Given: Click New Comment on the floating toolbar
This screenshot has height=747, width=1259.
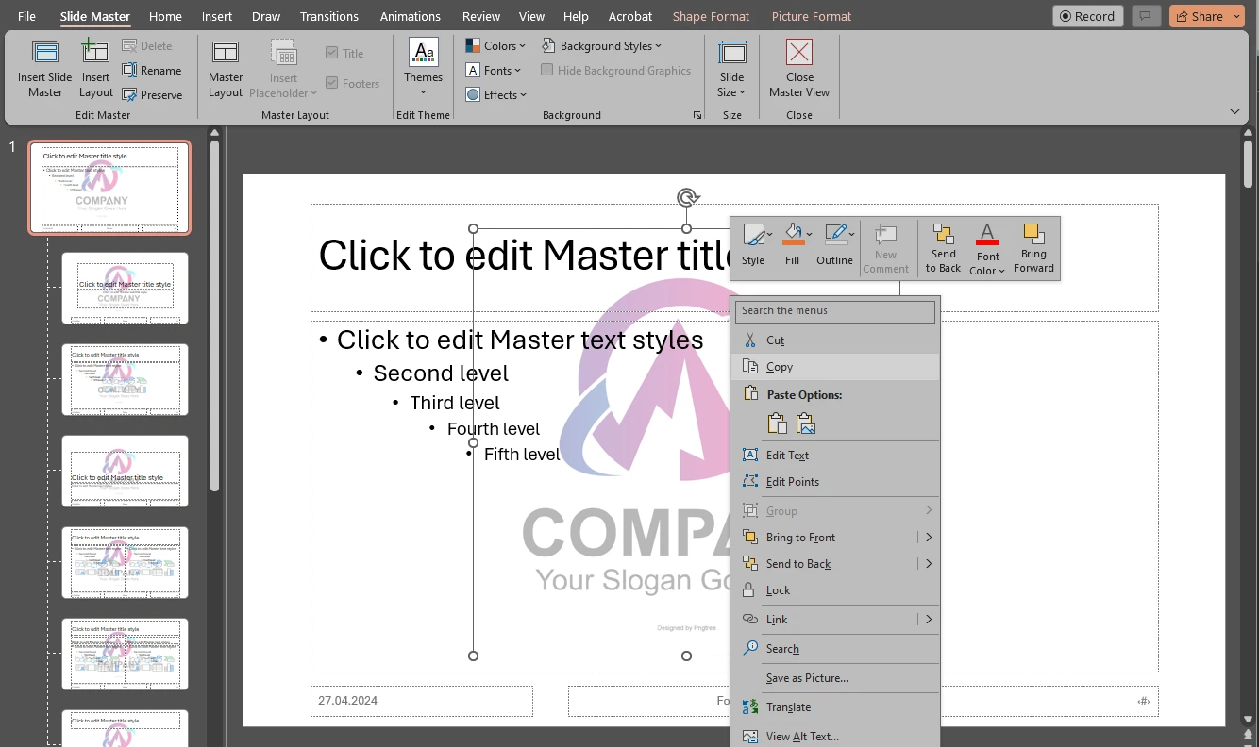Looking at the screenshot, I should click(x=885, y=247).
